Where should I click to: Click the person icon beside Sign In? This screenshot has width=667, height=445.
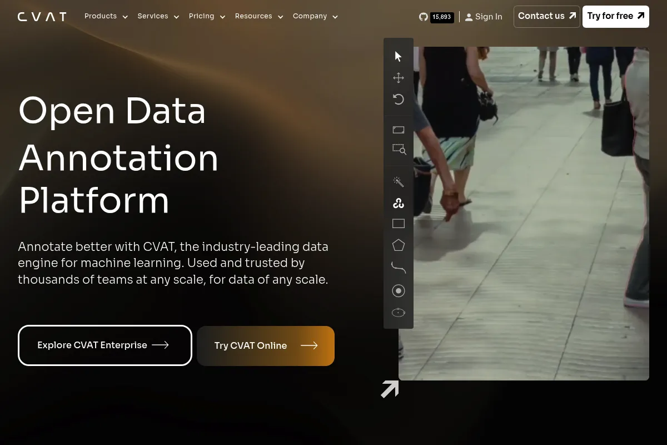tap(469, 17)
